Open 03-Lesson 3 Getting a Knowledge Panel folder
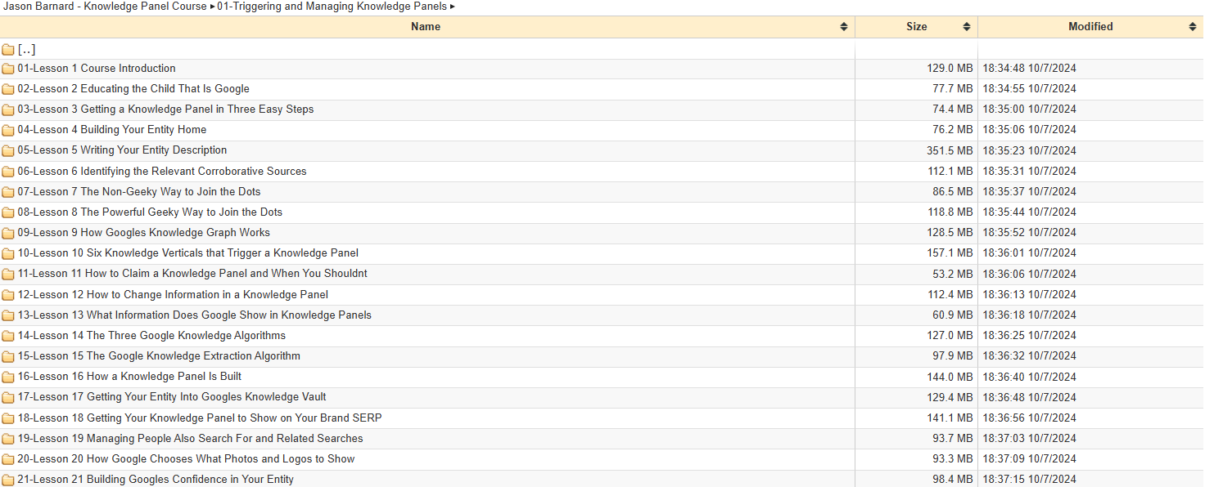Screen dimensions: 1205x487 (165, 109)
